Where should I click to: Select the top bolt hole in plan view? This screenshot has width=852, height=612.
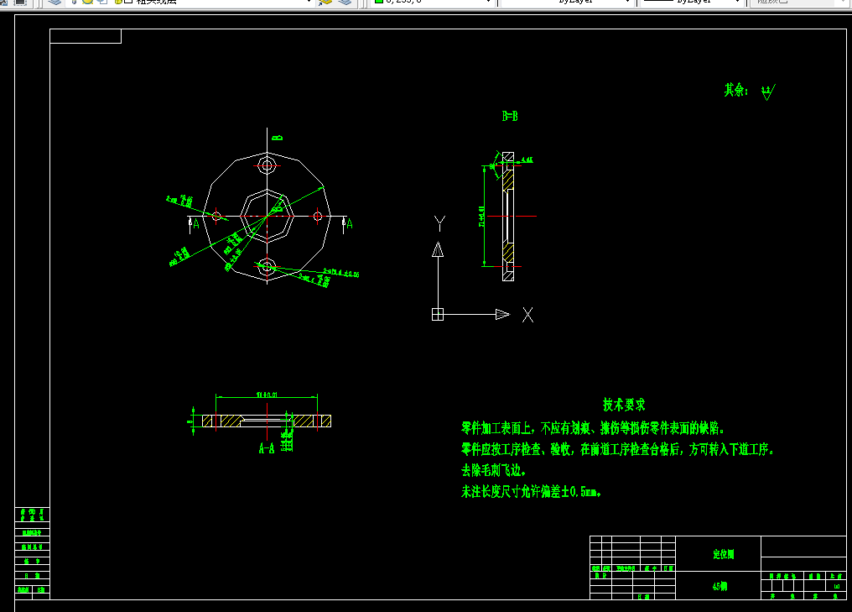[267, 165]
